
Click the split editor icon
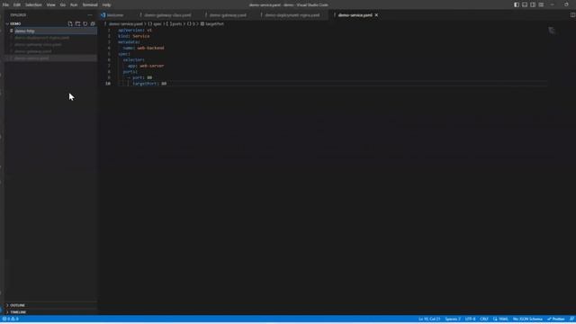(x=572, y=15)
